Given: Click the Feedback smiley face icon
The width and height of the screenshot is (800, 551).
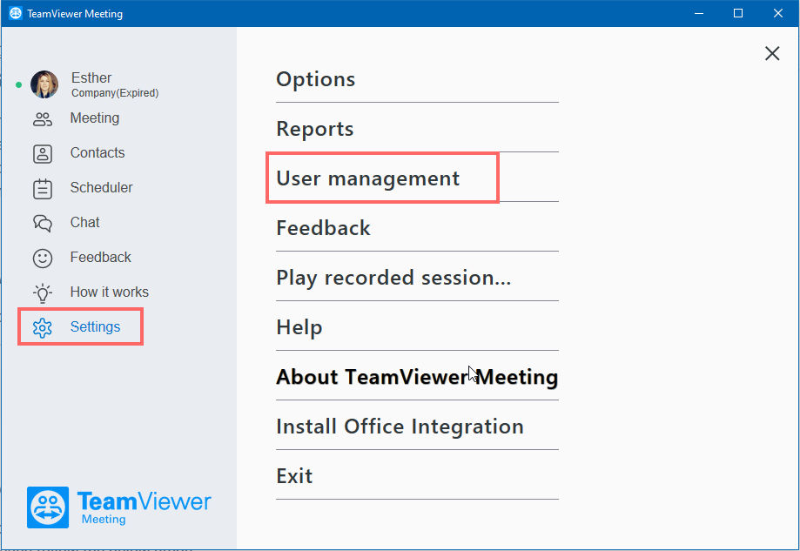Looking at the screenshot, I should tap(43, 259).
